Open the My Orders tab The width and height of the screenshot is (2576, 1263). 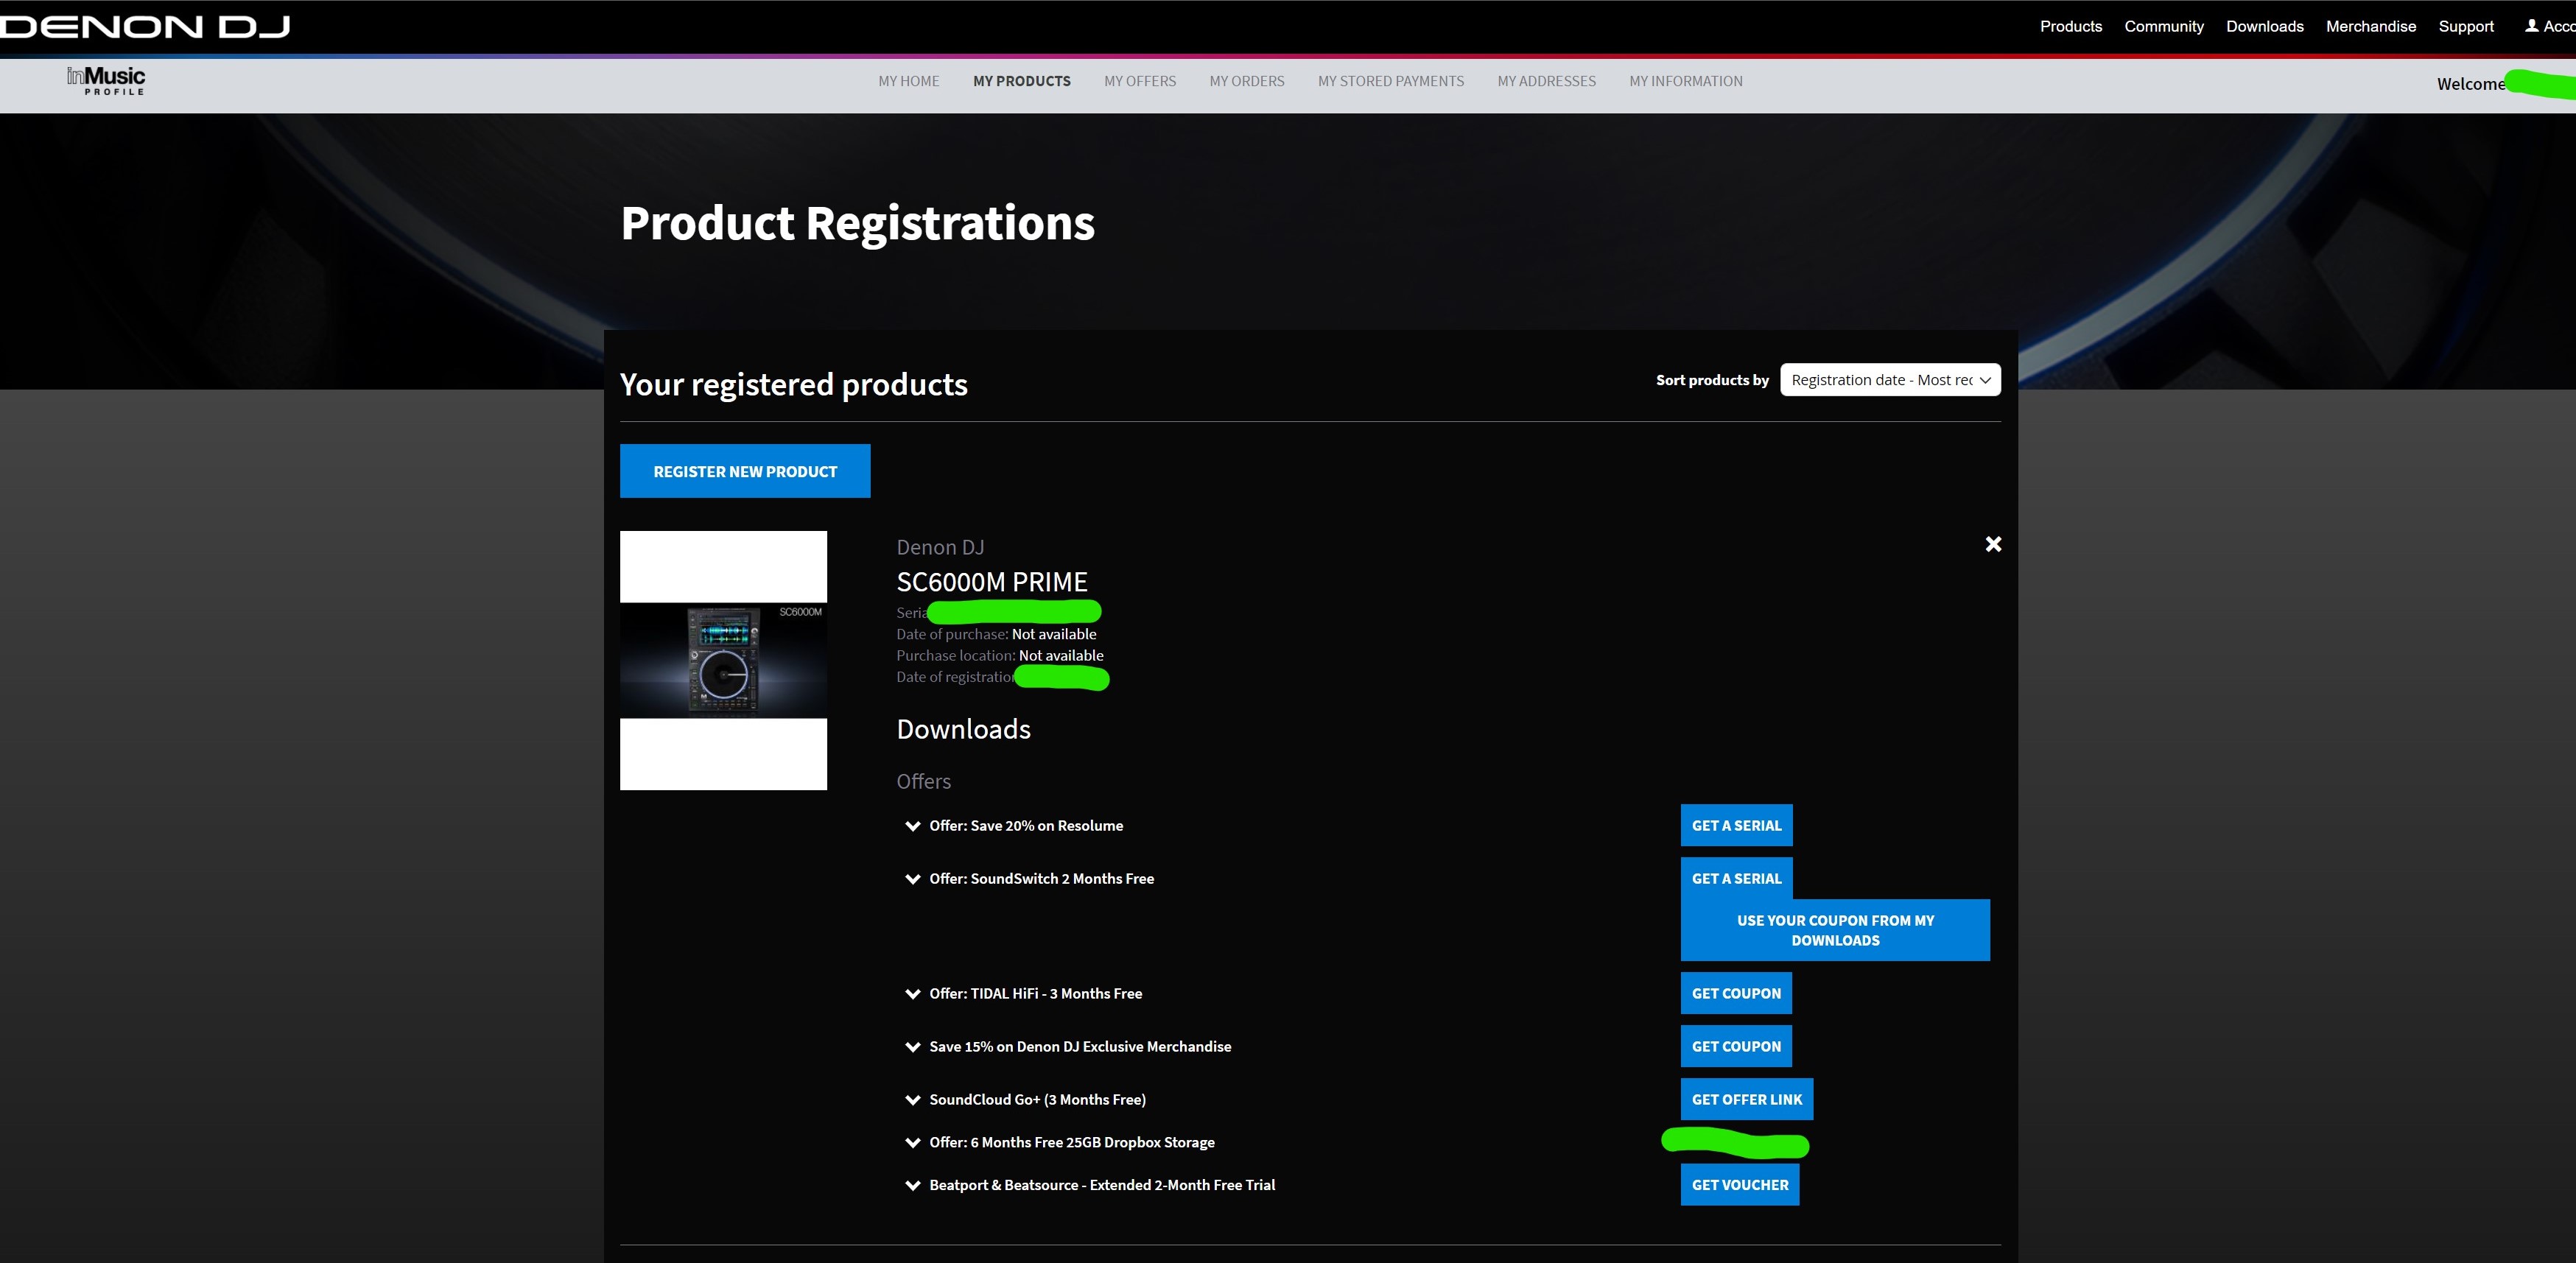(1247, 82)
